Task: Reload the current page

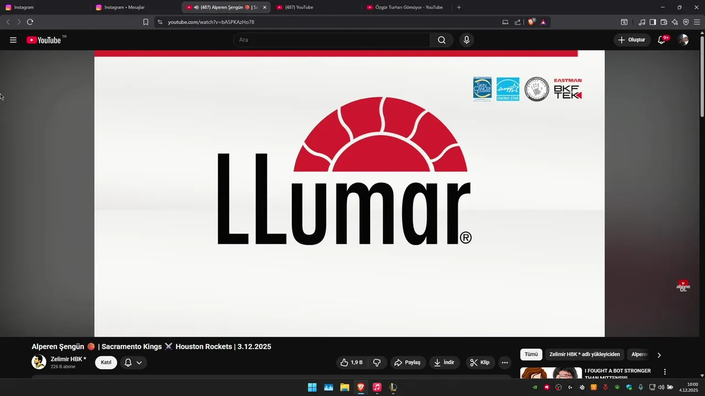Action: 30,22
